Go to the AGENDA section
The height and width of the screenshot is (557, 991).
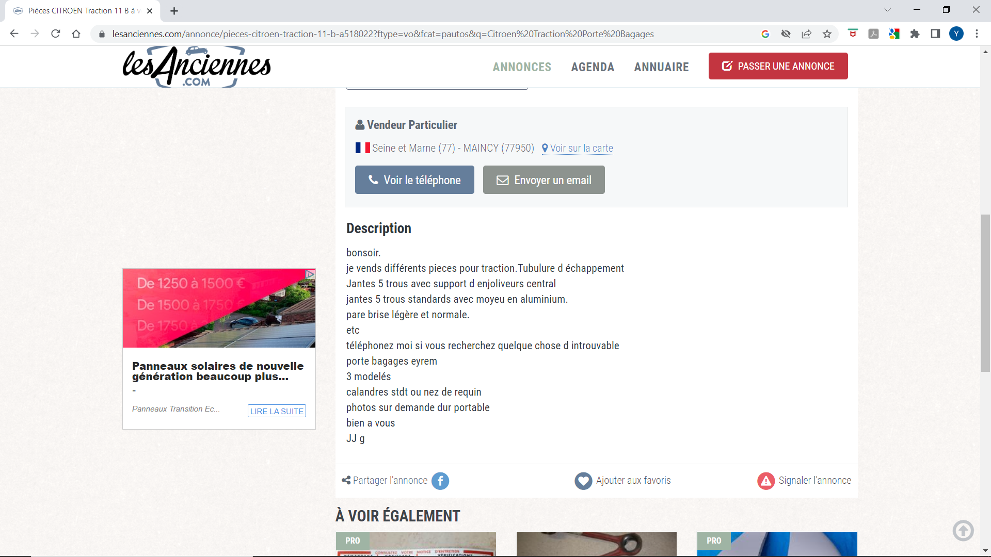coord(592,67)
